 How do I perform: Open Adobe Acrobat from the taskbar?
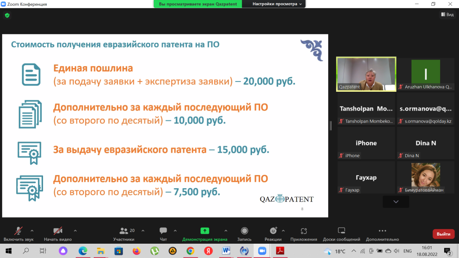click(x=280, y=251)
